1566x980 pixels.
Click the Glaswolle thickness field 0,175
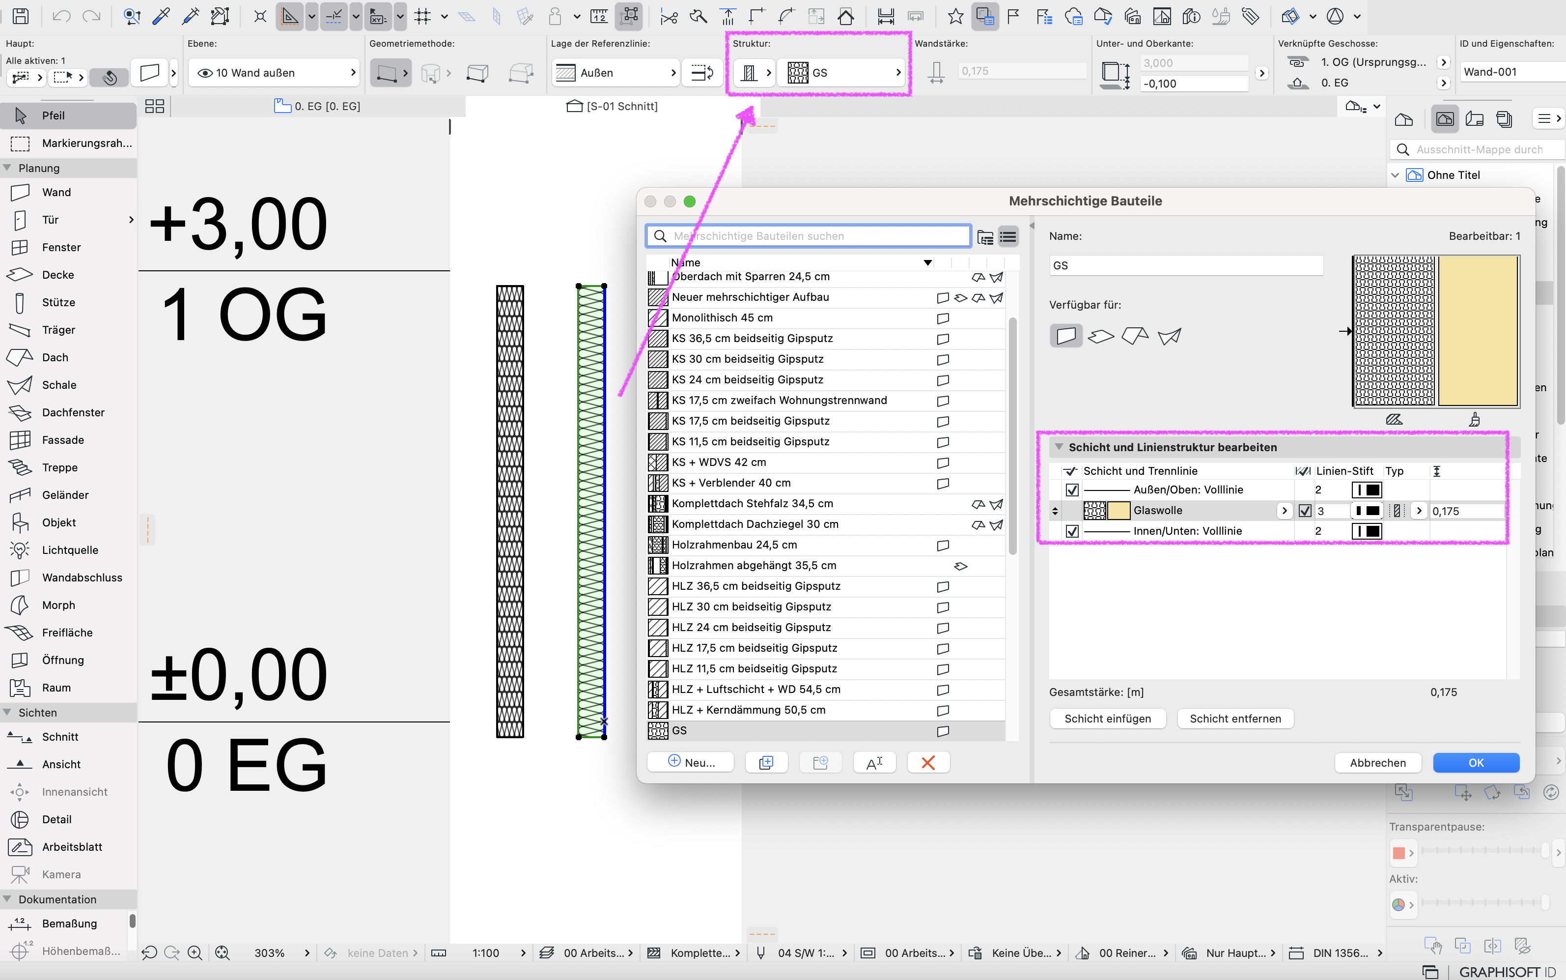(x=1467, y=512)
